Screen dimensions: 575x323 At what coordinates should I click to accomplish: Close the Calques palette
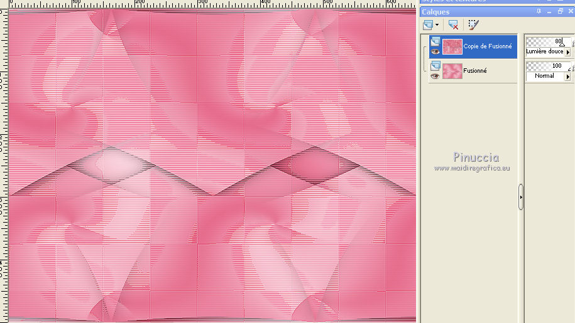571,12
